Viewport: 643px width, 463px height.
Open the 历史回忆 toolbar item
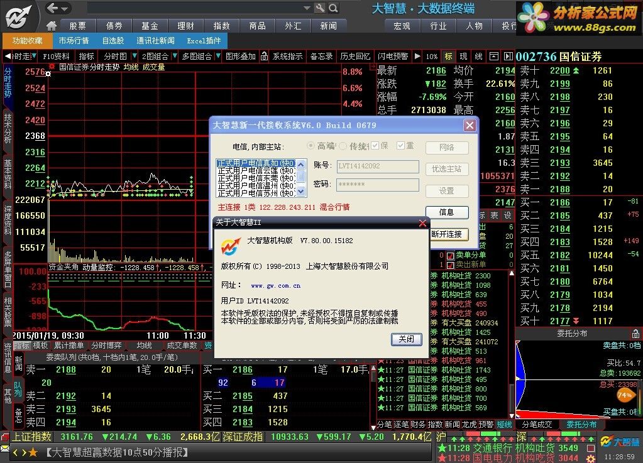click(355, 56)
